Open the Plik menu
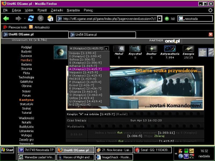 [6, 10]
